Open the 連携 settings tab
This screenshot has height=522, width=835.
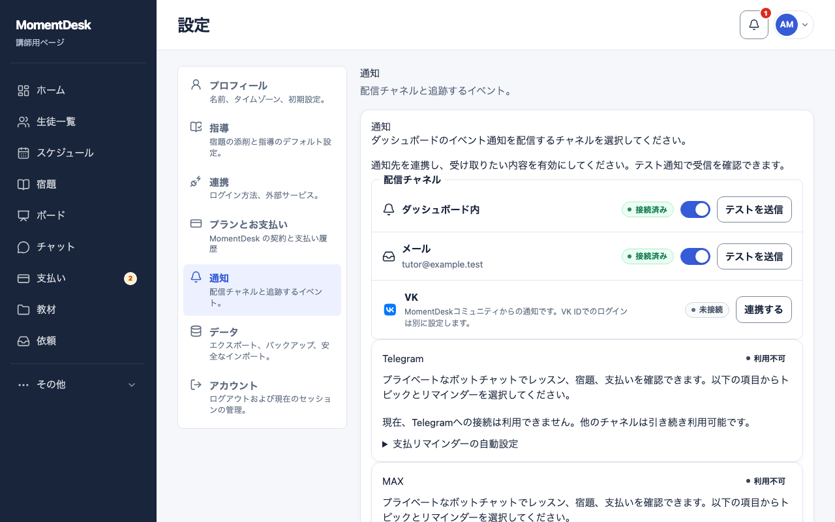[262, 189]
